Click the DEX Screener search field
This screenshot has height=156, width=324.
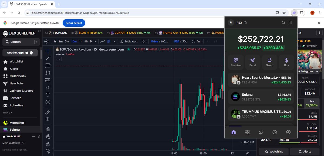[21, 42]
